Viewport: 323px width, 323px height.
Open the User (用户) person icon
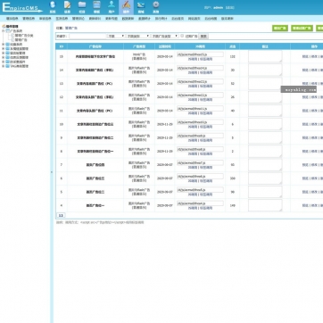click(112, 7)
